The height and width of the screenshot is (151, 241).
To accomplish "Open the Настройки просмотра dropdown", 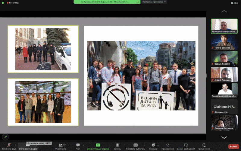I will [x=154, y=2].
